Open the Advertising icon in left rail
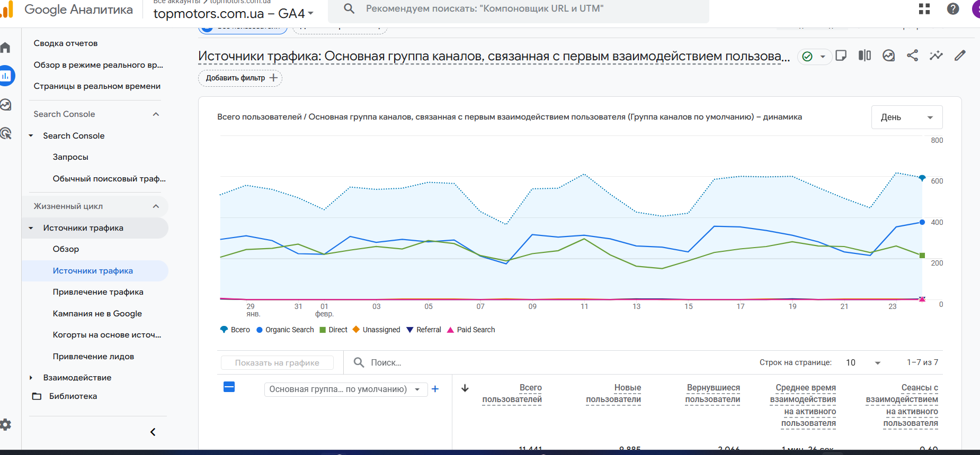Image resolution: width=980 pixels, height=455 pixels. [x=6, y=133]
